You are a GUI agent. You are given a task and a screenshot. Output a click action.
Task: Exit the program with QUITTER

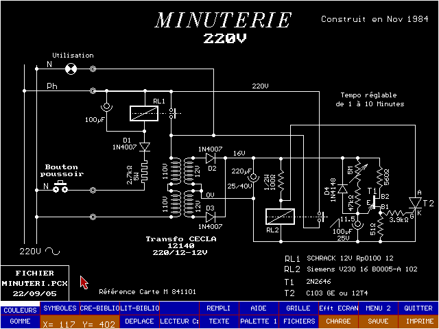click(418, 308)
